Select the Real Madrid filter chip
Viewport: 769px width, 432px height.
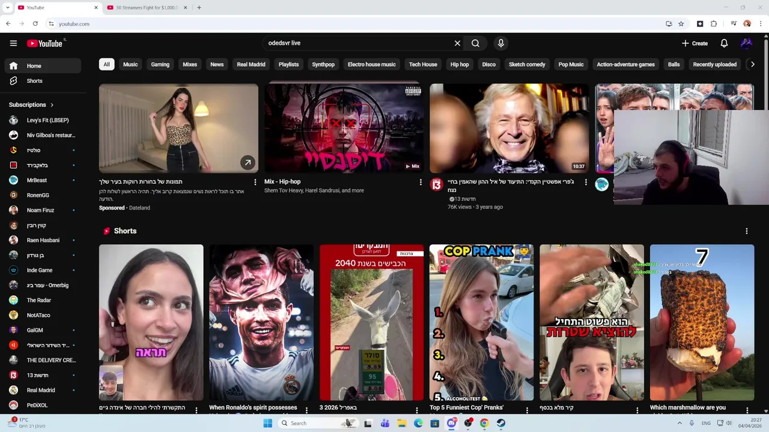click(251, 64)
